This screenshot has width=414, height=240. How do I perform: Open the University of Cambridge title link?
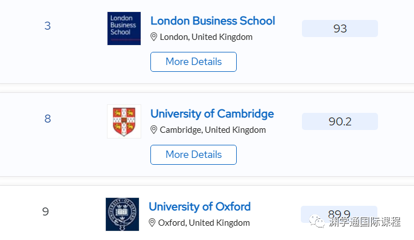(212, 113)
